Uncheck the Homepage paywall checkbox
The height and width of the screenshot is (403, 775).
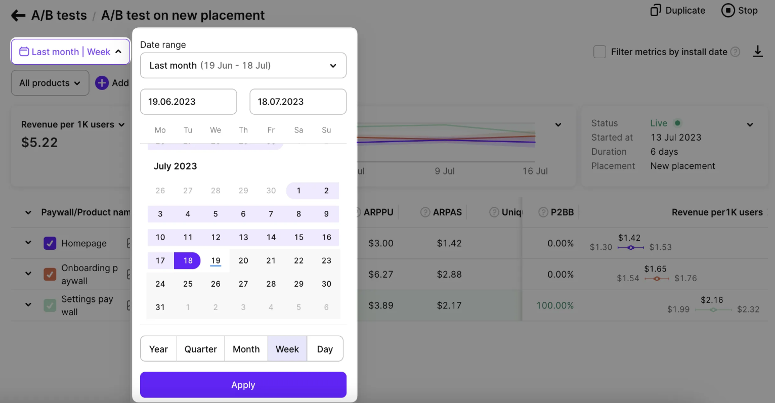(50, 243)
